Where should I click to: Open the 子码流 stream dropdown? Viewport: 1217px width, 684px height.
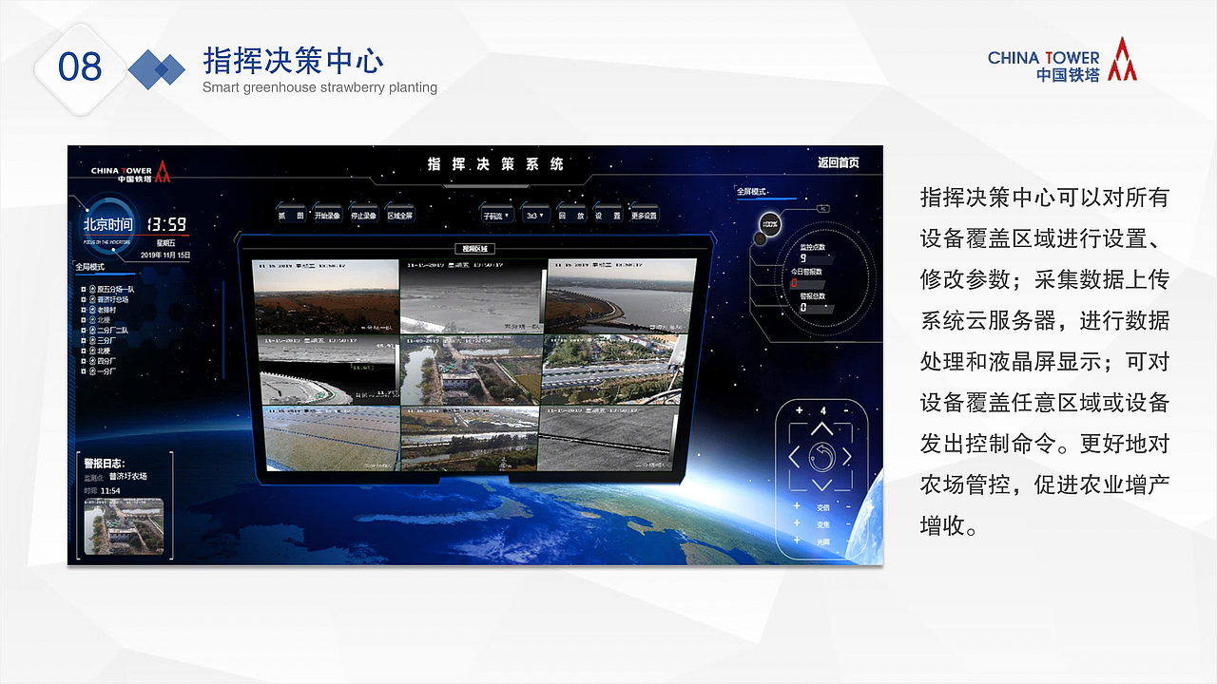tap(496, 216)
